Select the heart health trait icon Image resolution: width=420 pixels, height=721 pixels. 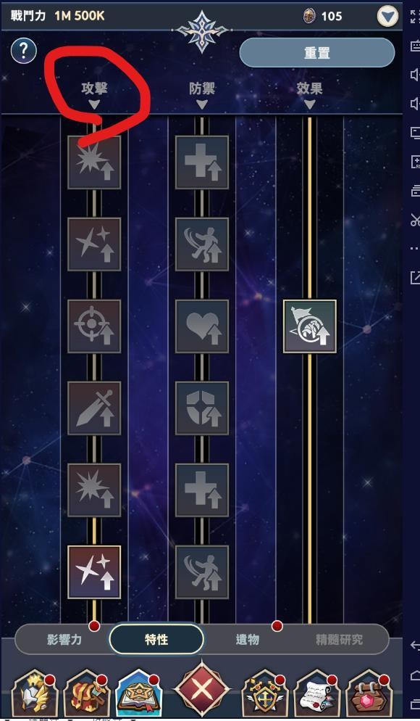(202, 326)
